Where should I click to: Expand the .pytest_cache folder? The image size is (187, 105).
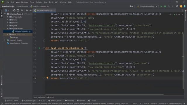[8, 17]
